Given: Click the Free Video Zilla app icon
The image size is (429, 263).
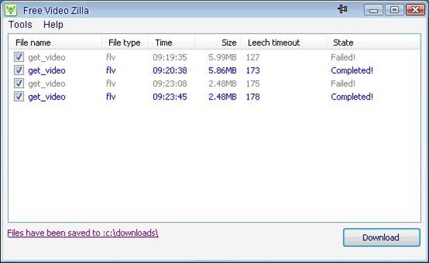Looking at the screenshot, I should (x=11, y=10).
